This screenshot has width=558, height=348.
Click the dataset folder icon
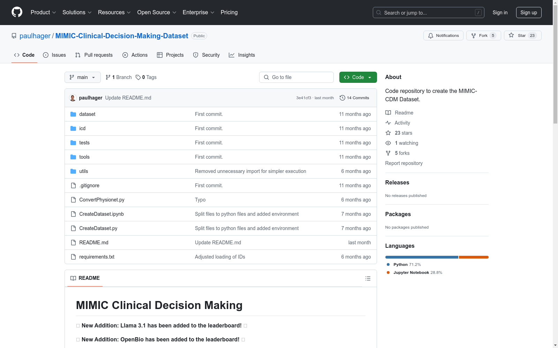pos(73,114)
